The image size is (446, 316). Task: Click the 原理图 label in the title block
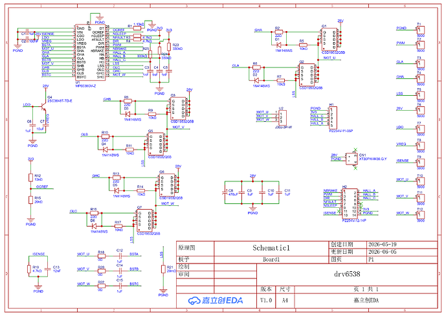[187, 248]
